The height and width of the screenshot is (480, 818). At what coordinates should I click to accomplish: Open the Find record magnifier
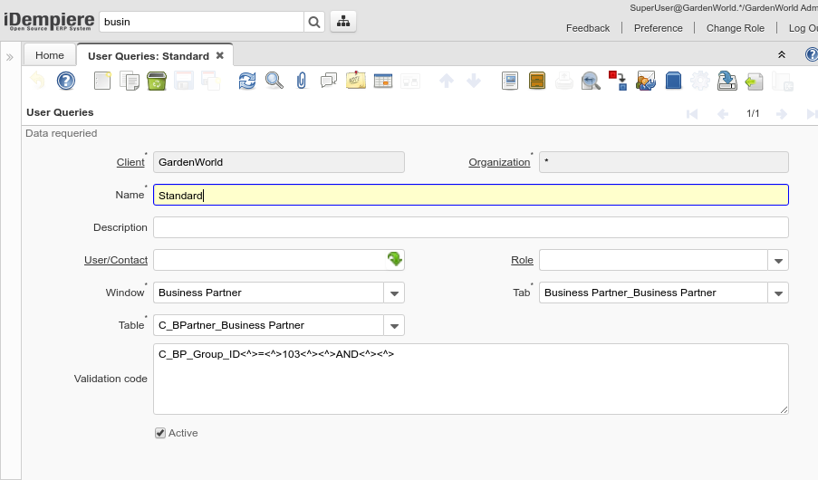(274, 82)
